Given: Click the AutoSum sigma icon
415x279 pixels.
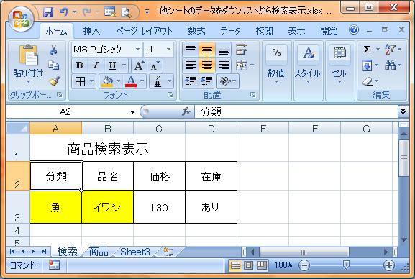Looking at the screenshot, I should [x=367, y=49].
